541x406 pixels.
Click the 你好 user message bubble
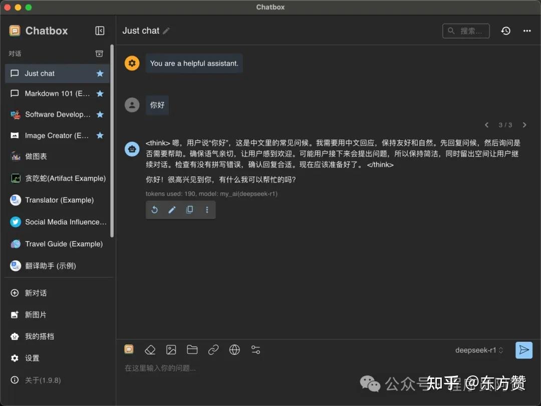(157, 105)
